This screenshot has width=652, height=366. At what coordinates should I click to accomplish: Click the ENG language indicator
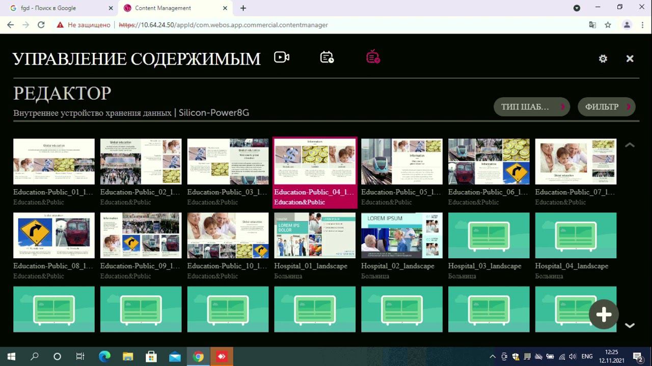pyautogui.click(x=587, y=356)
